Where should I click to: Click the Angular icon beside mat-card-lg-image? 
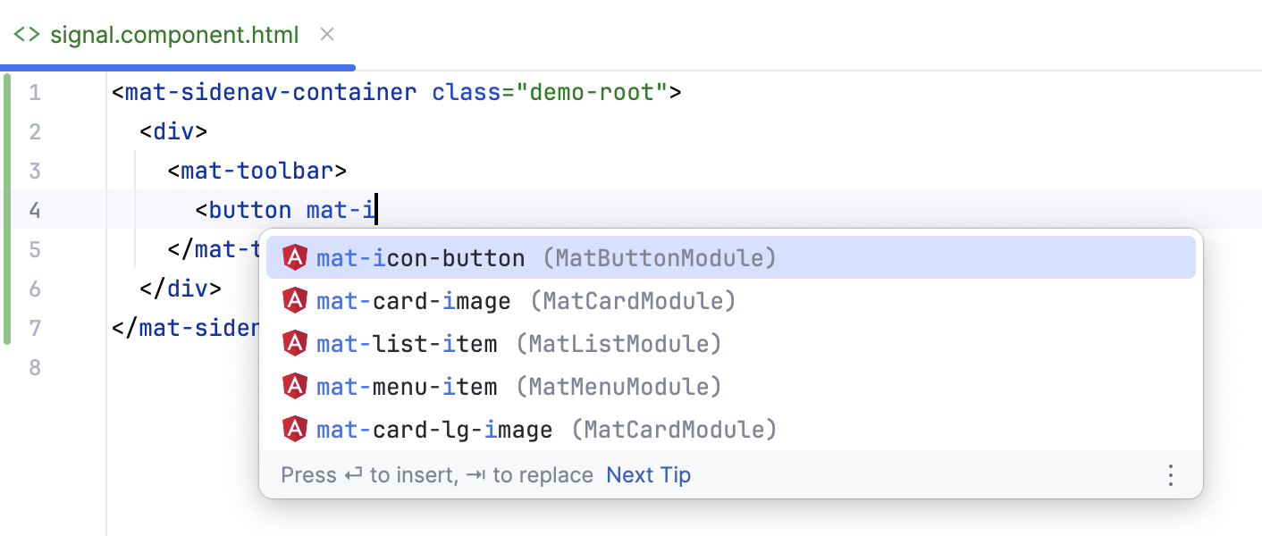[295, 428]
